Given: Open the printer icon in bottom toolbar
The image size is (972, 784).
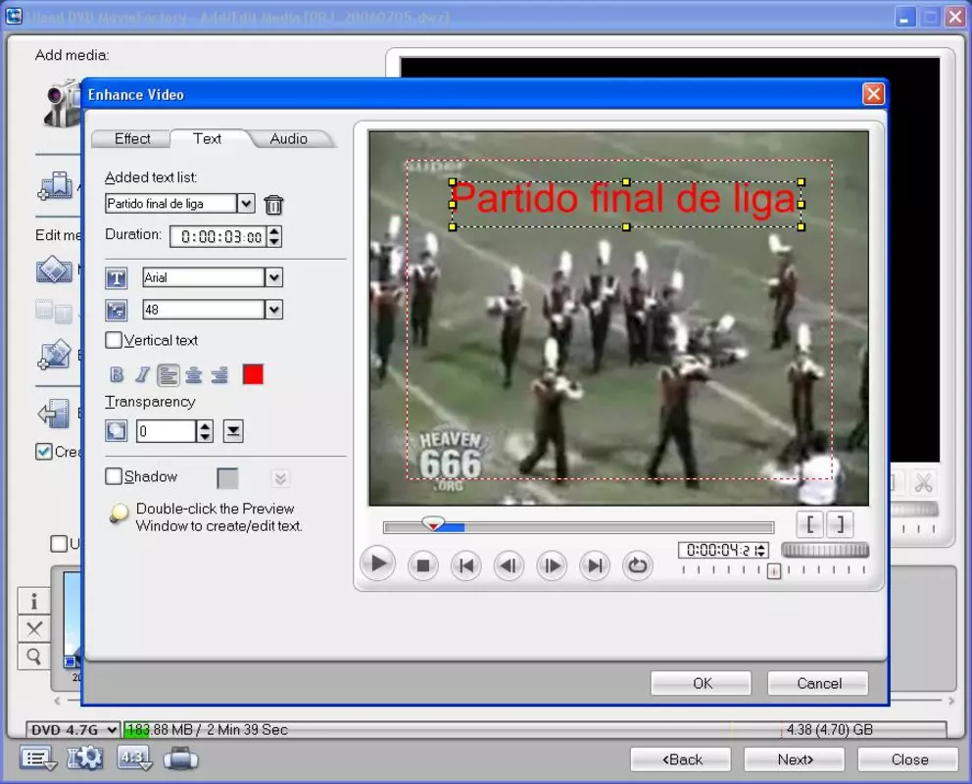Looking at the screenshot, I should [181, 759].
